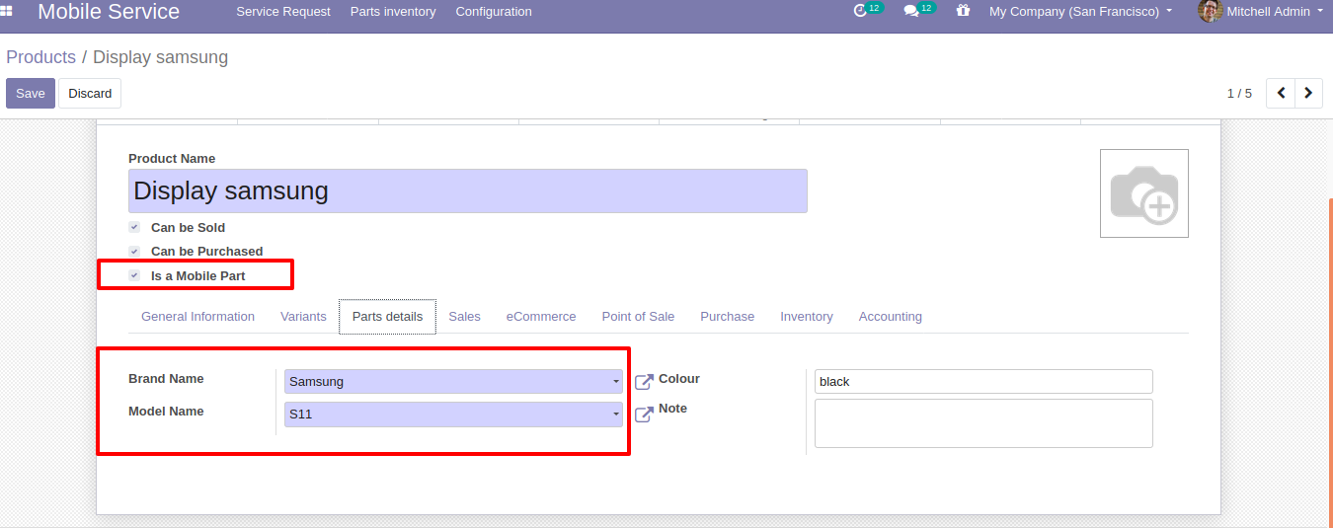Open external link for Brand Name

[644, 382]
